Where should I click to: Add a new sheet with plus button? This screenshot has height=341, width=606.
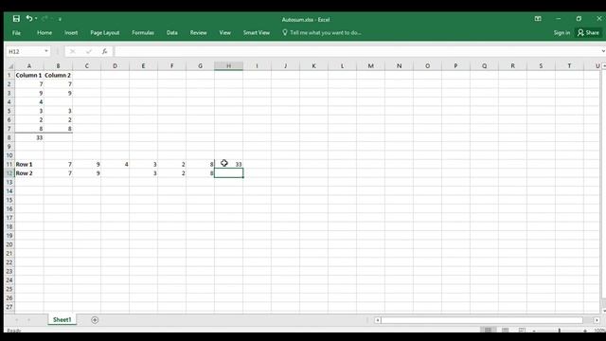coord(95,320)
